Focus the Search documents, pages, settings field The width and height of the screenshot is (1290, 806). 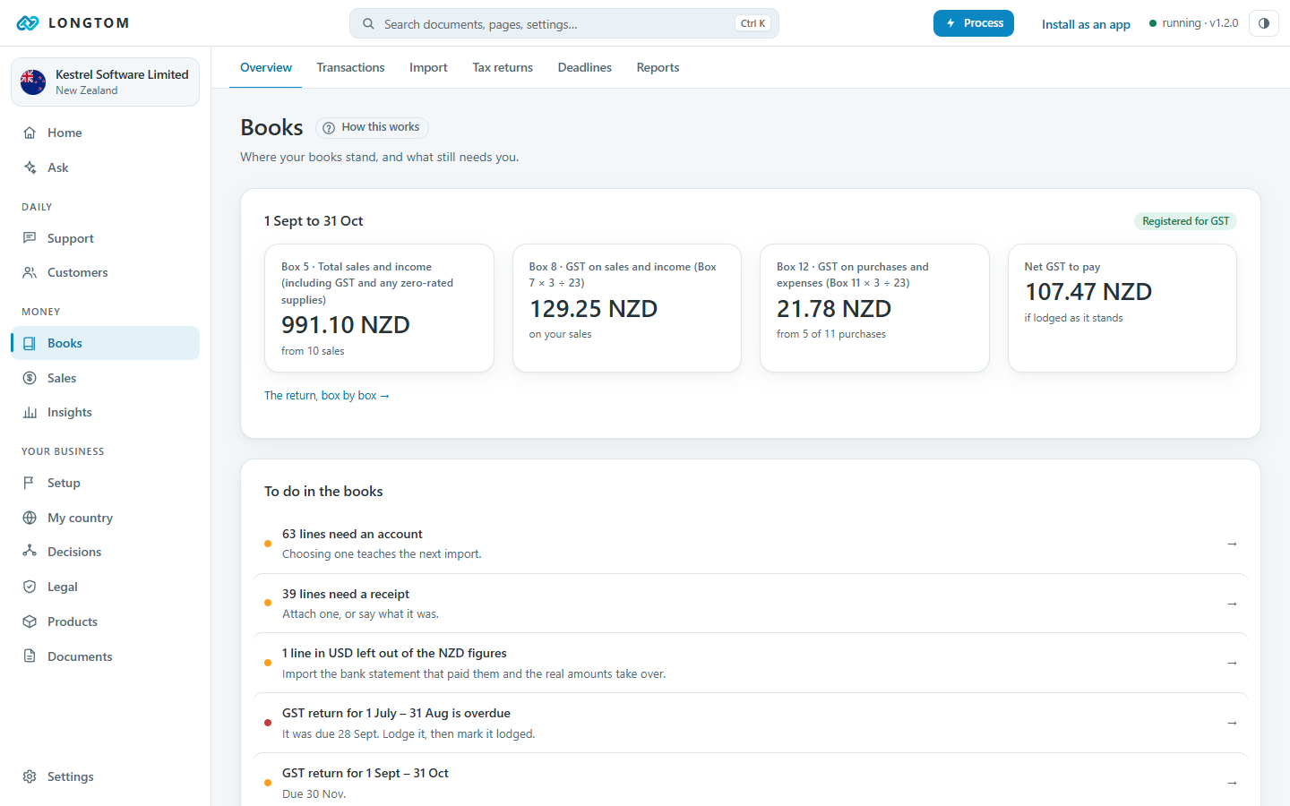564,23
